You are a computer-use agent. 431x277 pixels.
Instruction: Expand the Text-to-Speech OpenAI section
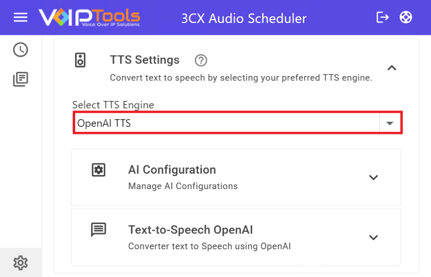[x=374, y=238]
